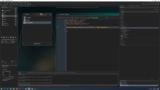Open the Layouts menu
160x90 pixels.
pos(24,2)
